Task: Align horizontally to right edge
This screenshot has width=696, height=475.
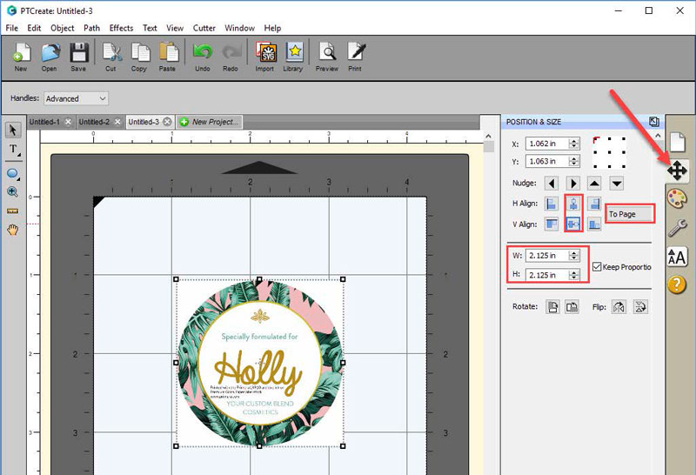Action: [595, 204]
